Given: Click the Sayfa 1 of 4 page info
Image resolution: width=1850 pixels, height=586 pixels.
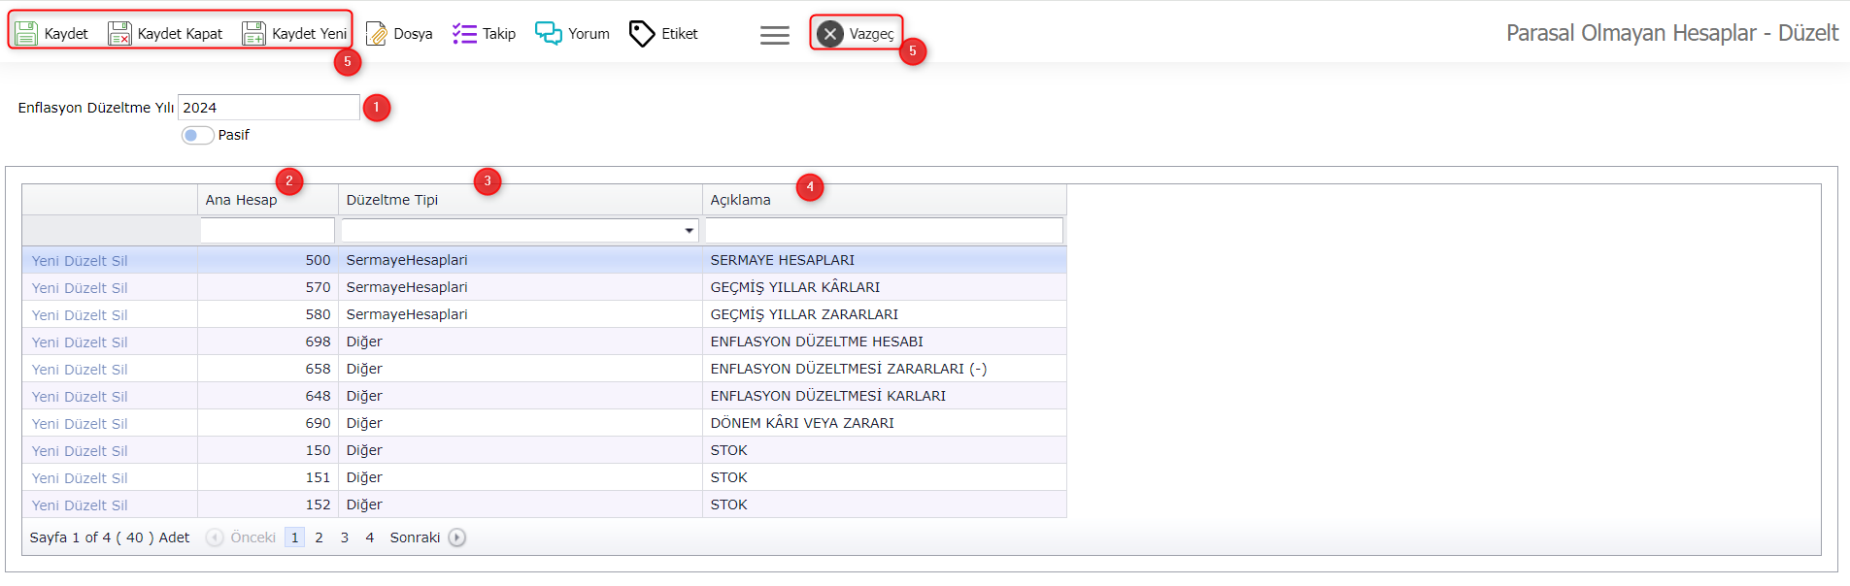Looking at the screenshot, I should (x=110, y=537).
